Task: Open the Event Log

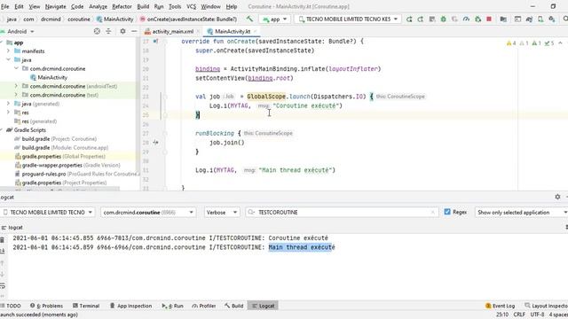Action: pos(500,306)
